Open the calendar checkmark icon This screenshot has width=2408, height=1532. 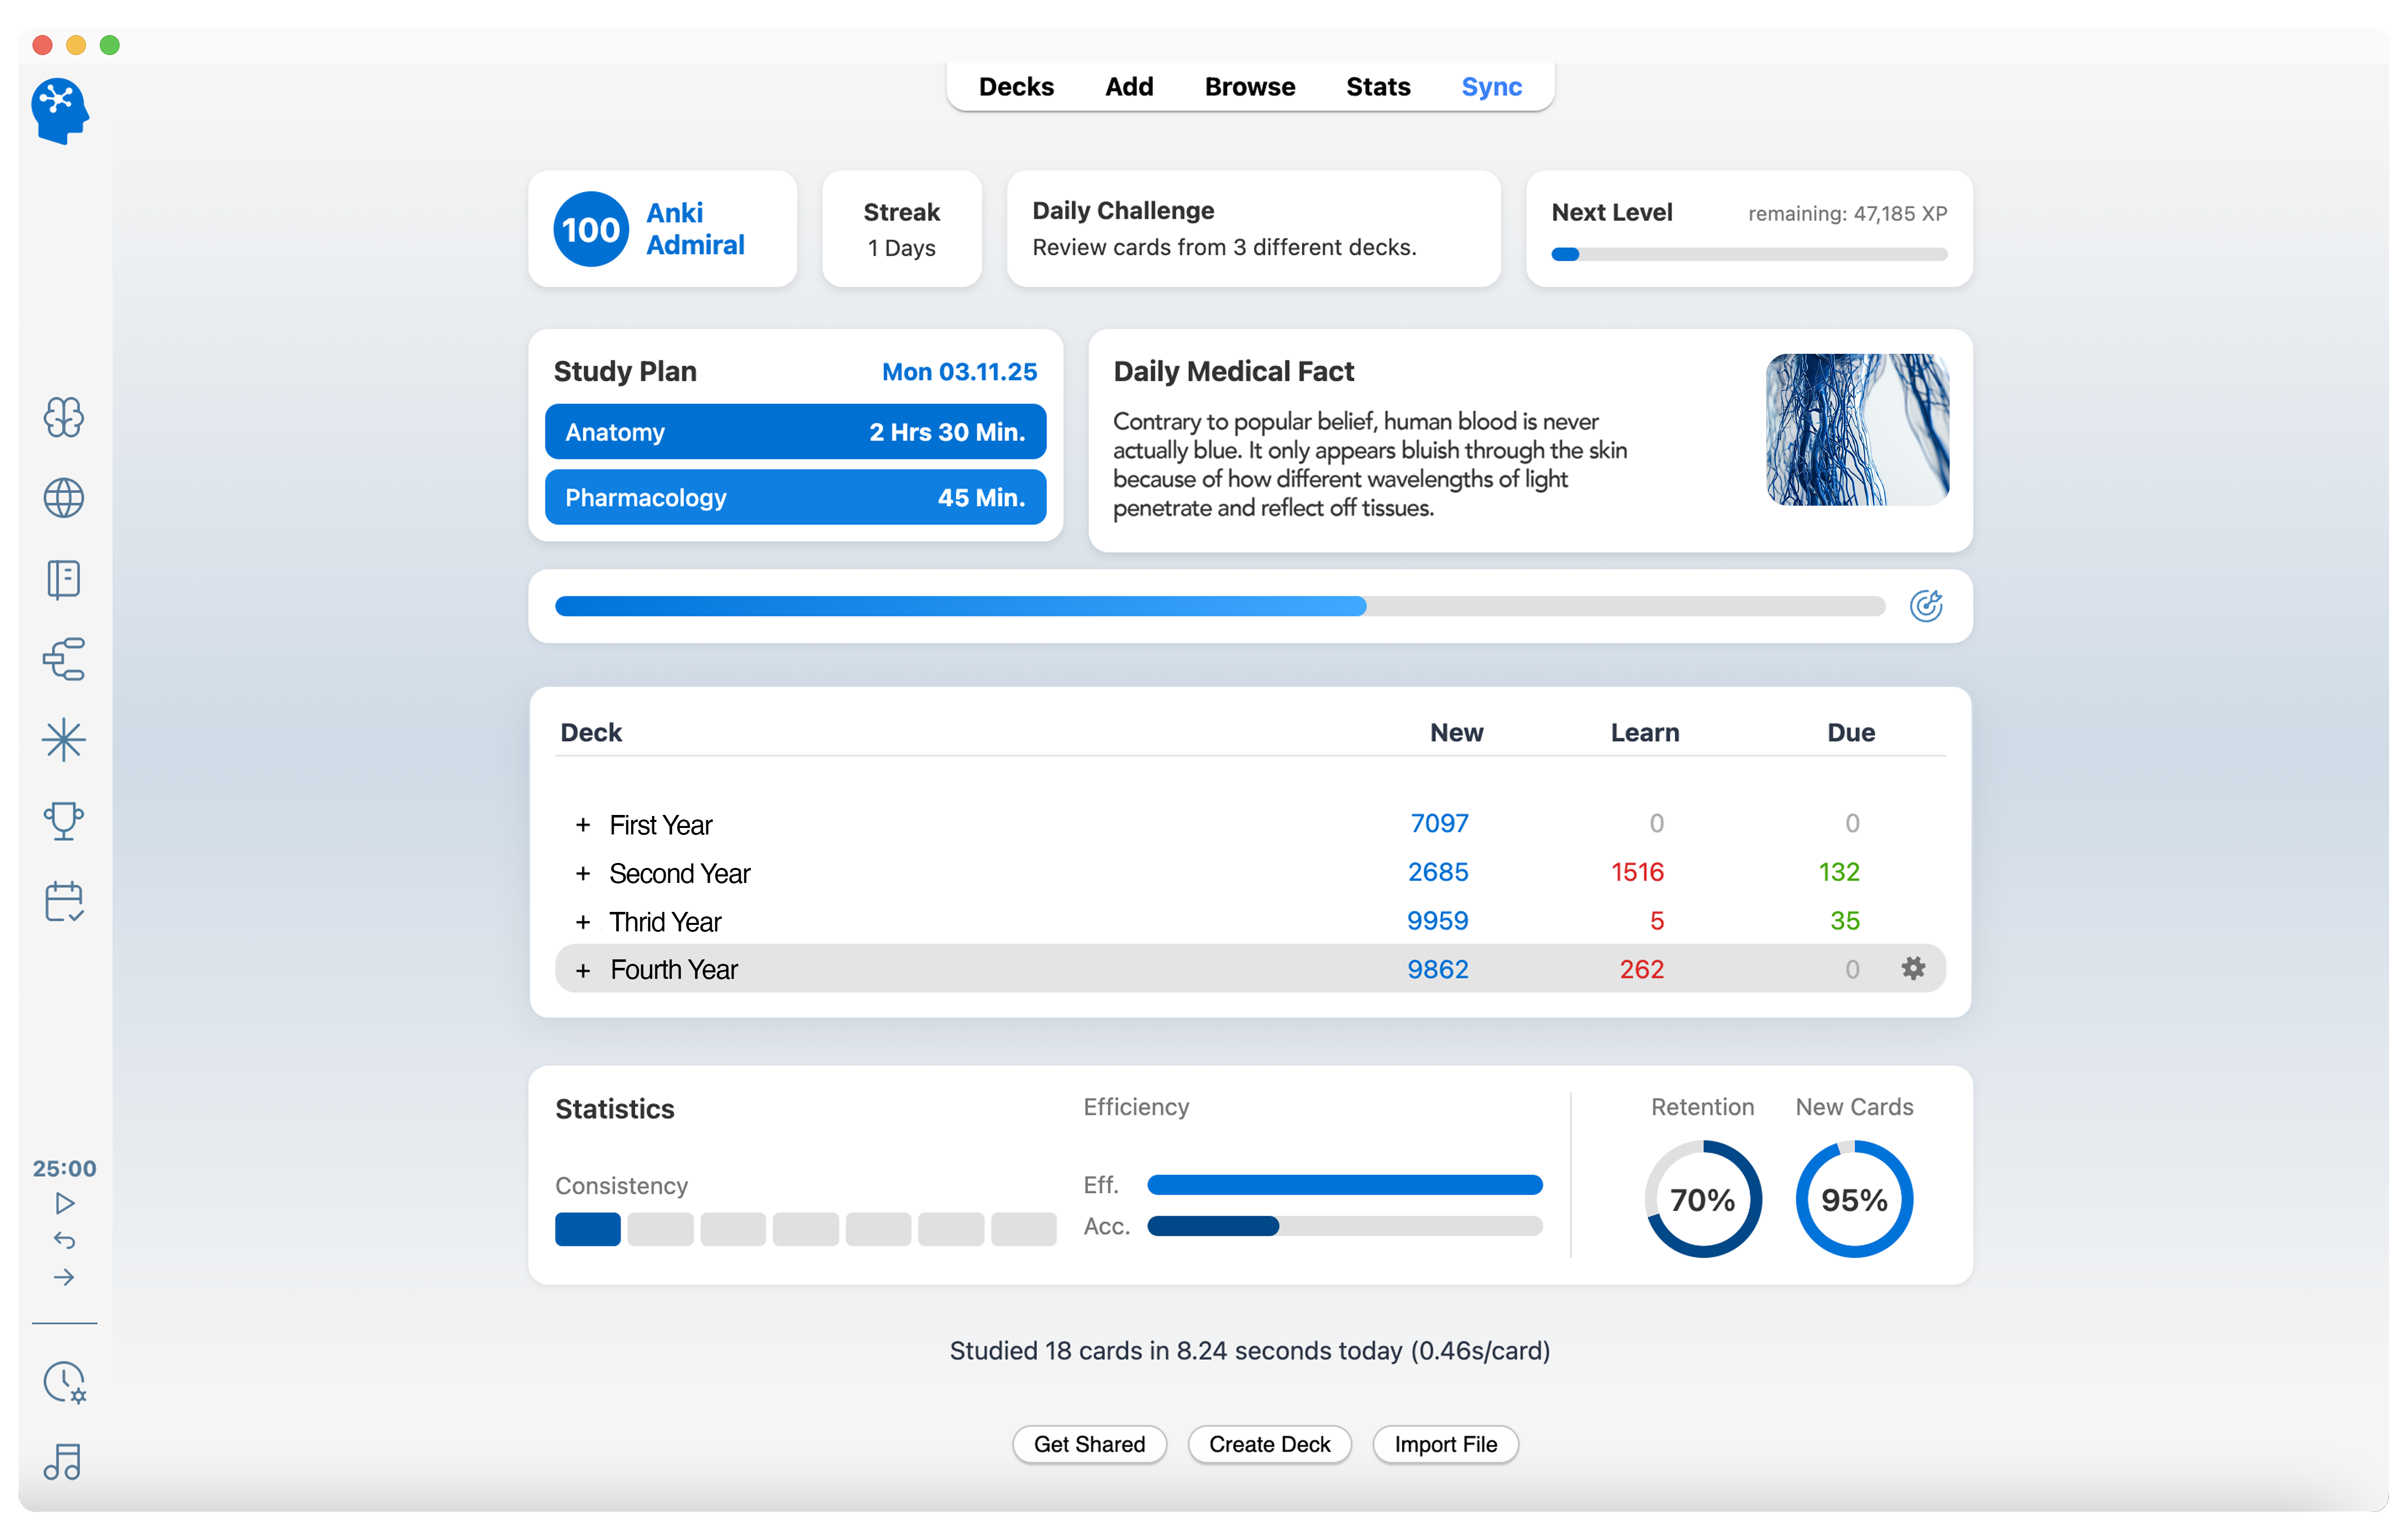coord(63,902)
